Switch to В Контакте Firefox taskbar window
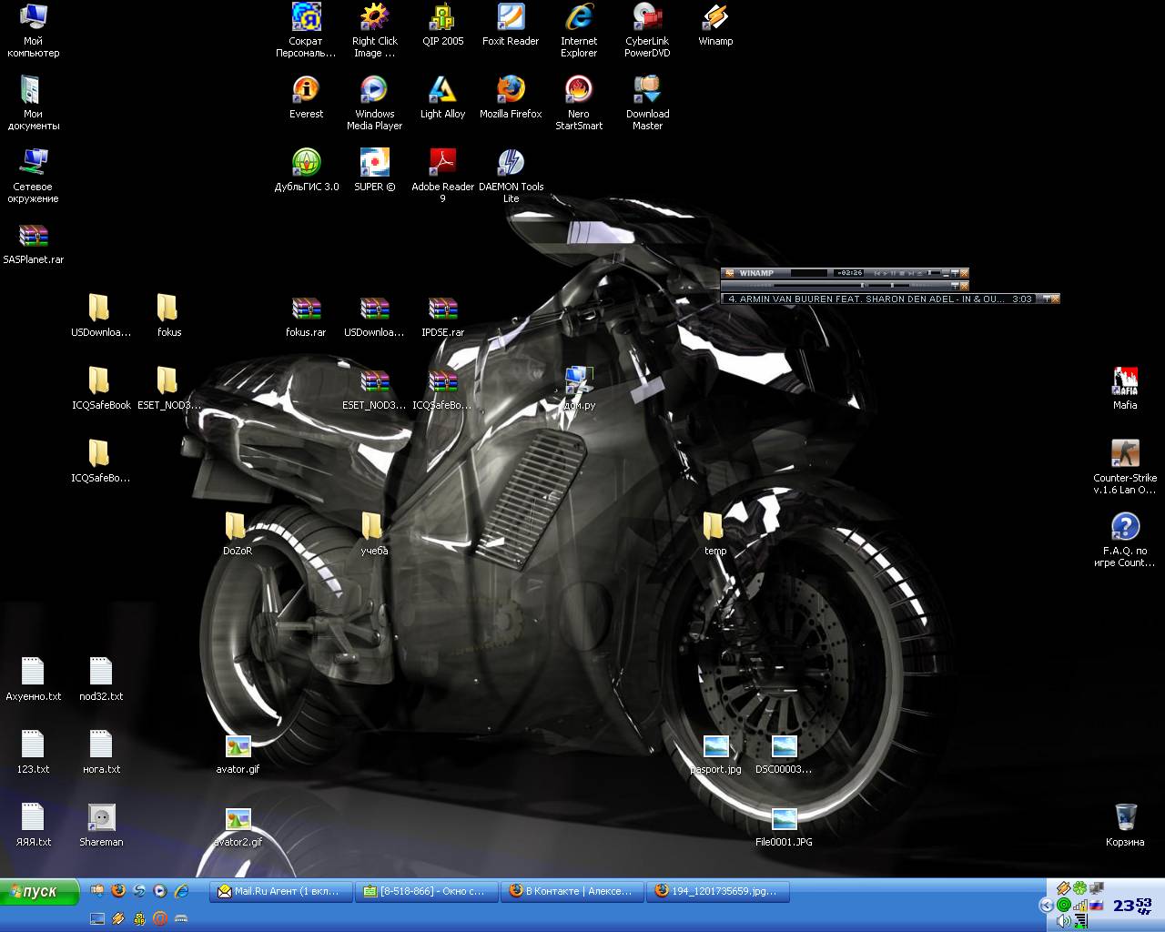Image resolution: width=1165 pixels, height=932 pixels. tap(572, 892)
